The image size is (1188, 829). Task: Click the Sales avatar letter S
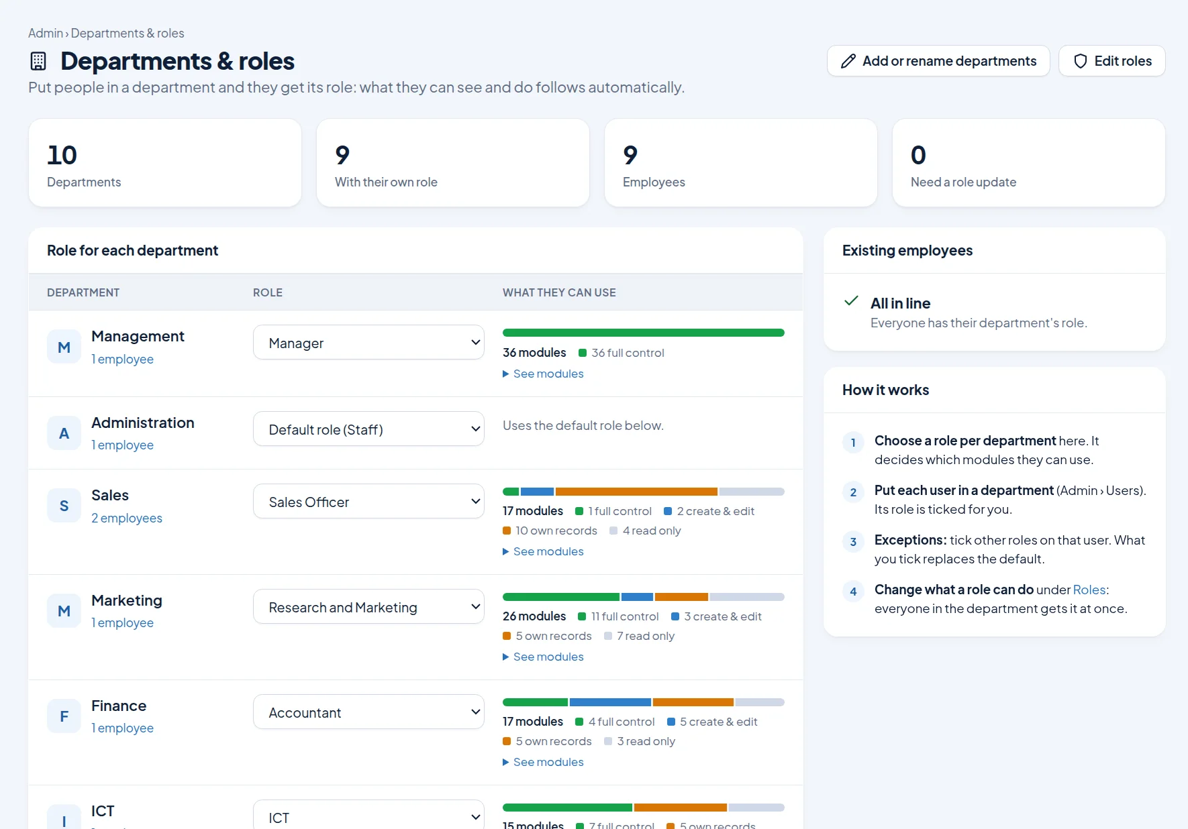click(x=64, y=506)
